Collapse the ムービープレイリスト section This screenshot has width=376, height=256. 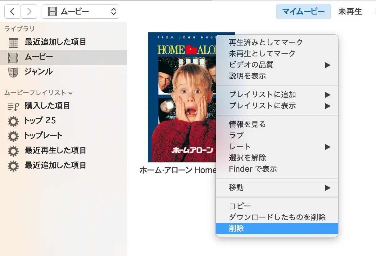(70, 93)
